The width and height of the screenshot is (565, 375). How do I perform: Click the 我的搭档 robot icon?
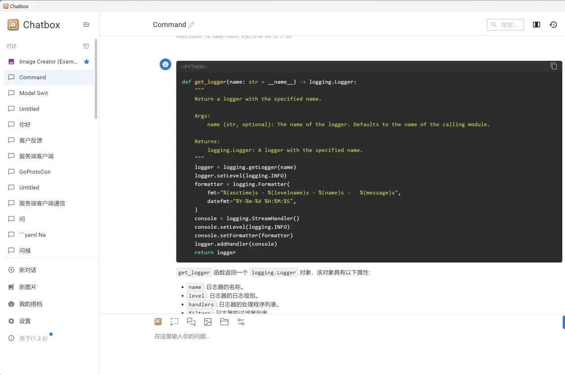[11, 304]
